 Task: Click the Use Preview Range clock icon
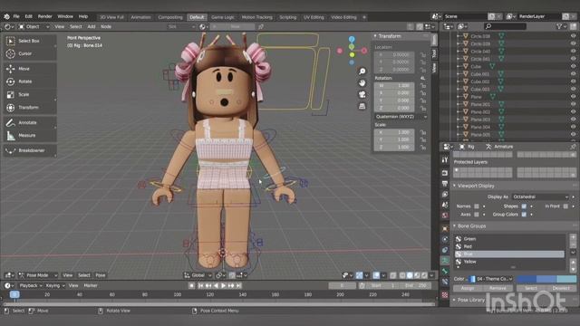pyautogui.click(x=362, y=286)
